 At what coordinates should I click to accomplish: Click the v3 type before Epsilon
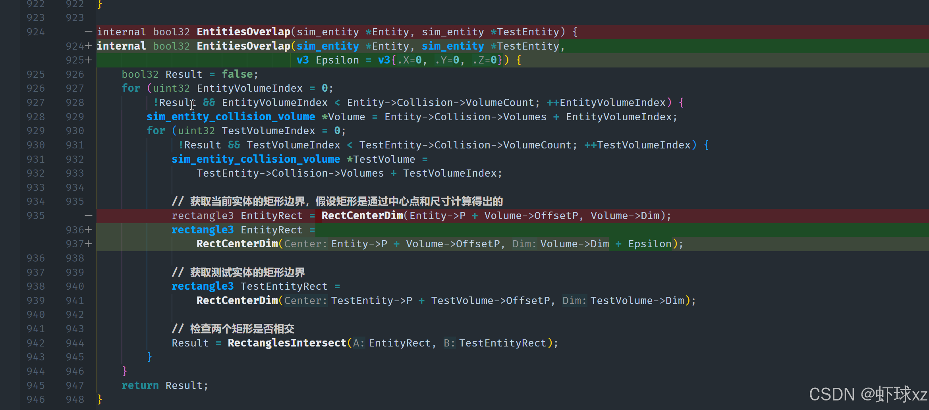click(303, 60)
